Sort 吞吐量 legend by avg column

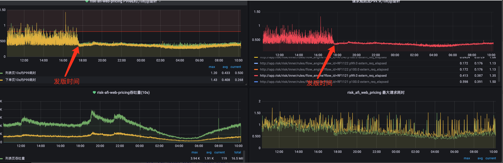(x=209, y=152)
